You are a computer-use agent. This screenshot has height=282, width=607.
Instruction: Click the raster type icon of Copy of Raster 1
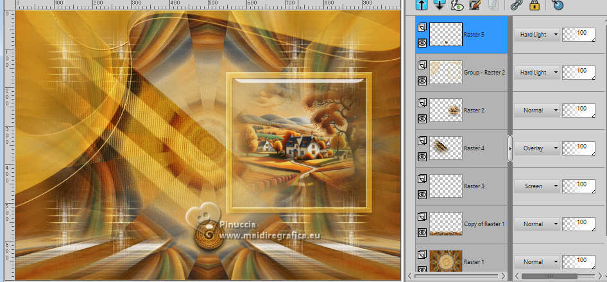point(422,216)
